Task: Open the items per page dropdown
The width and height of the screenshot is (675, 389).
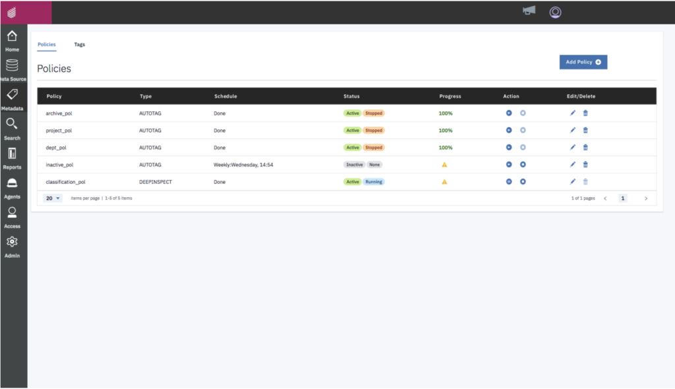Action: coord(51,198)
